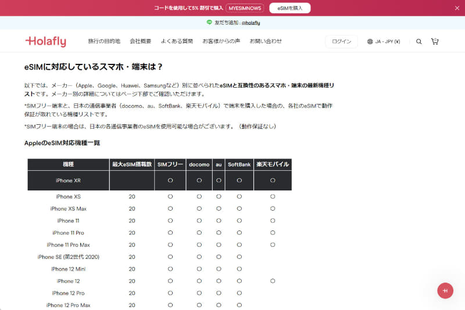The width and height of the screenshot is (465, 310).
Task: Click the 機種 column header
Action: [68, 164]
